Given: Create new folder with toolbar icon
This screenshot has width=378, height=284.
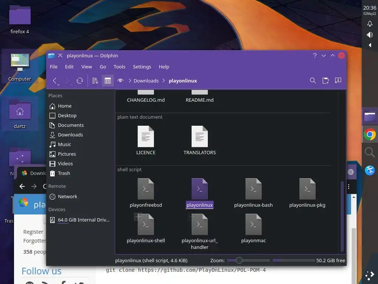Looking at the screenshot, I should tap(326, 81).
